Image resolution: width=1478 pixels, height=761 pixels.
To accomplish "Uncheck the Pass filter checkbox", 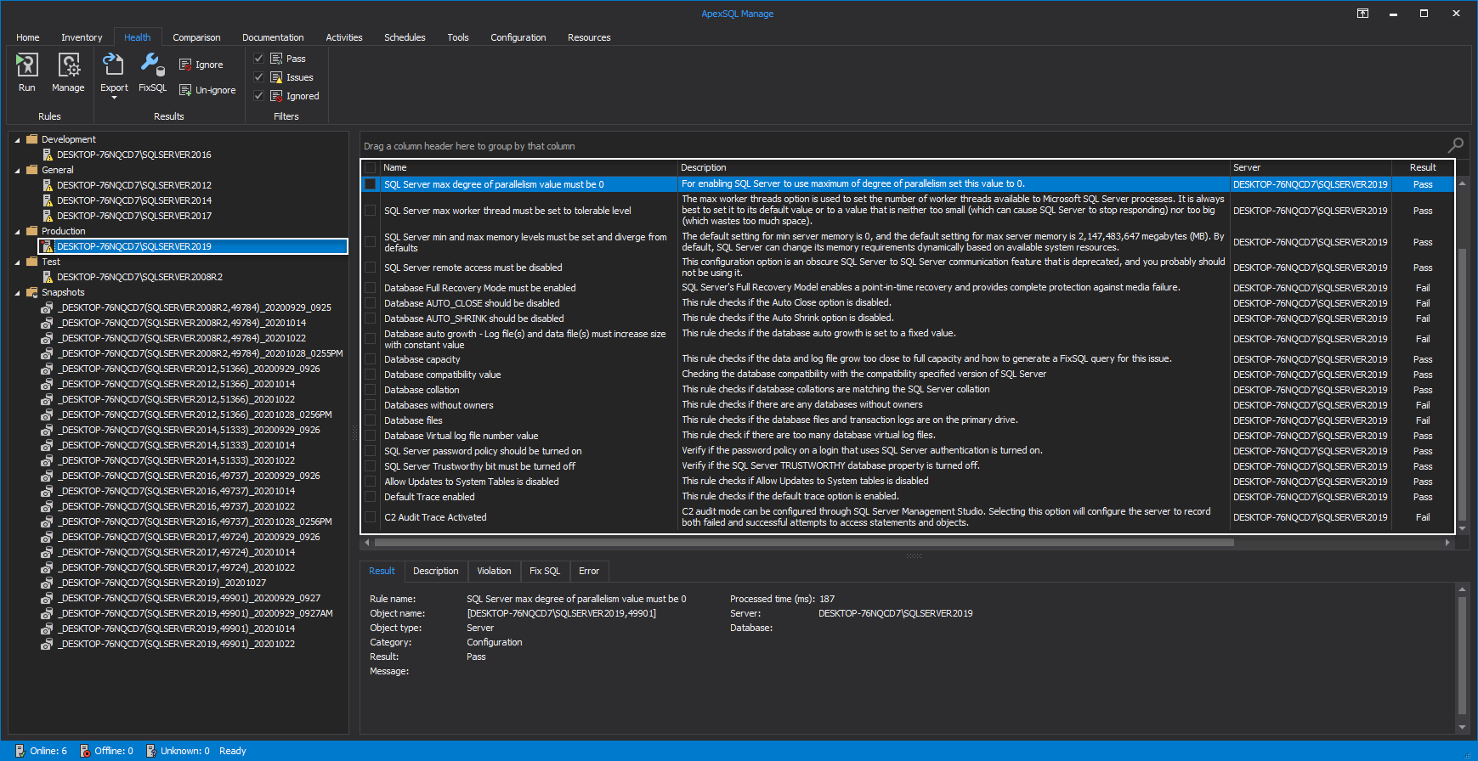I will 259,59.
